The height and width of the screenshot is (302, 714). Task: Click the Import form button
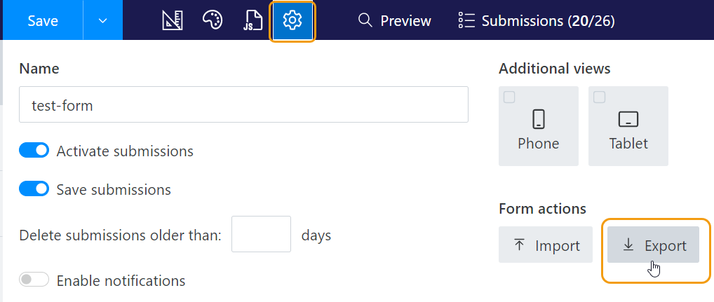coord(546,245)
